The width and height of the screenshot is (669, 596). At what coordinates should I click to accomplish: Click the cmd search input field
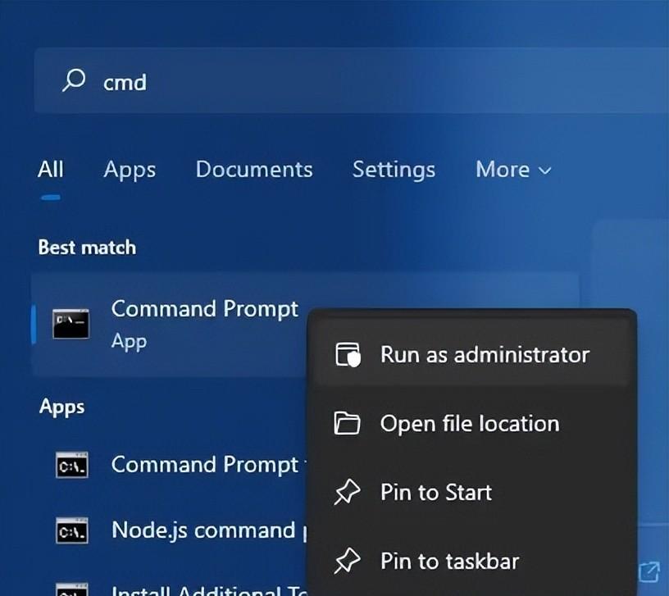point(352,80)
